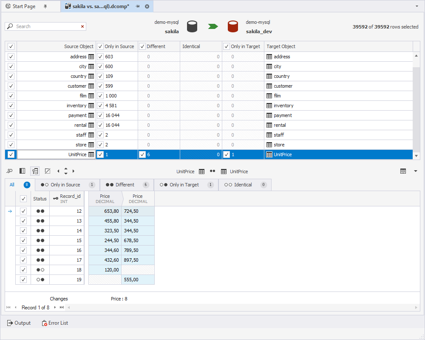
Task: Toggle the Only in Target header checkbox
Action: (227, 46)
